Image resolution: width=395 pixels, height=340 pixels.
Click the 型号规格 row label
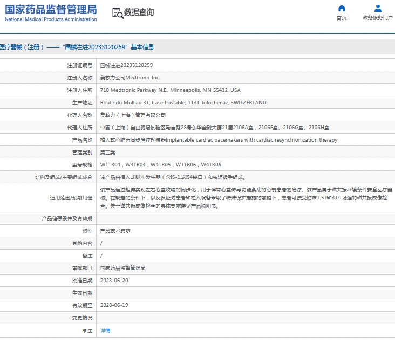click(82, 165)
